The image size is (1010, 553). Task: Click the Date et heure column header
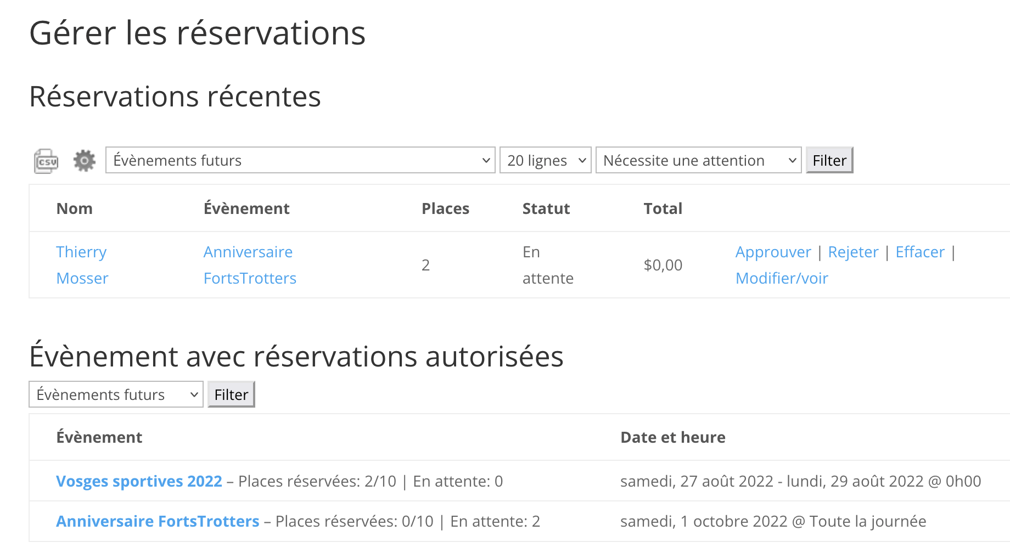(672, 437)
